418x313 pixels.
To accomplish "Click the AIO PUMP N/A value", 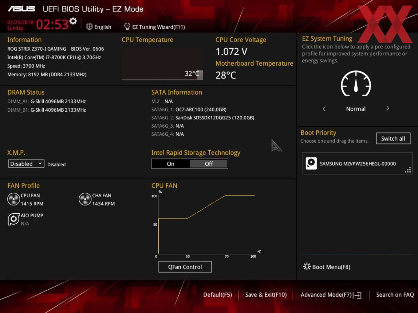I will coord(25,224).
